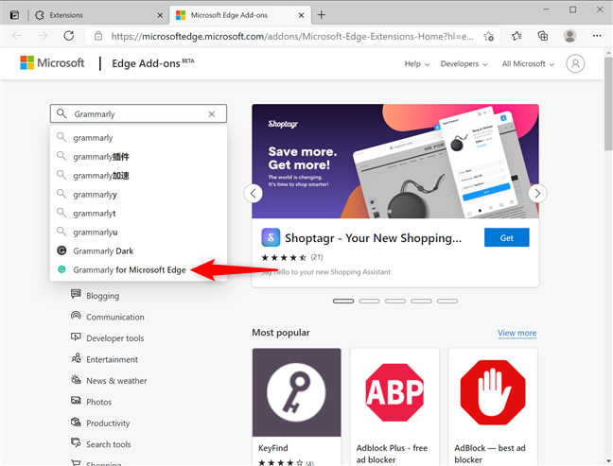Open the Favorites list icon

tap(517, 36)
